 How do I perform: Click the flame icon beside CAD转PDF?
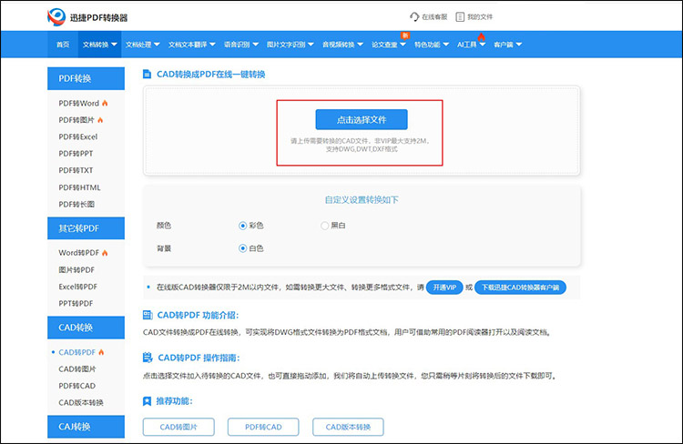101,352
